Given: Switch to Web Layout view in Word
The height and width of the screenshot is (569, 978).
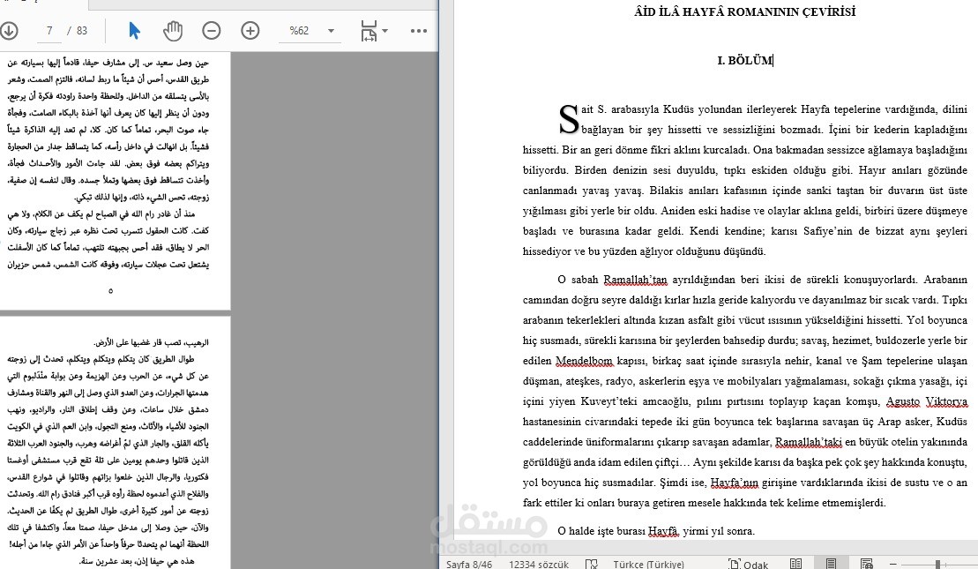Looking at the screenshot, I should click(x=866, y=564).
